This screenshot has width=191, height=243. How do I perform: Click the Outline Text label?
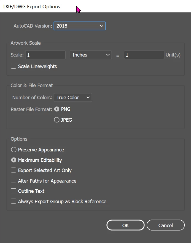click(x=31, y=191)
